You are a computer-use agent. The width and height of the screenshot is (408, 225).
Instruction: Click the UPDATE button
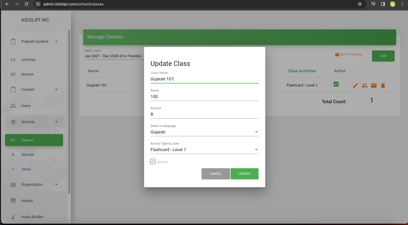(x=244, y=174)
